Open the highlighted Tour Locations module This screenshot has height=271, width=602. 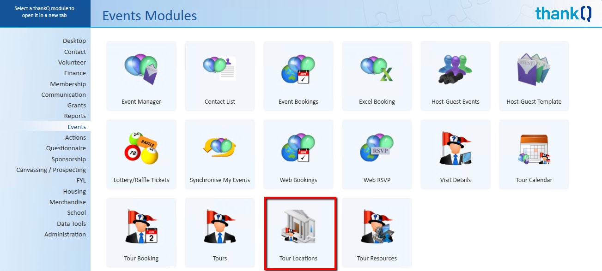click(x=298, y=227)
